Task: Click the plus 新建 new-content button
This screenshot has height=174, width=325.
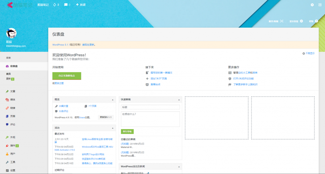Action: [x=81, y=5]
